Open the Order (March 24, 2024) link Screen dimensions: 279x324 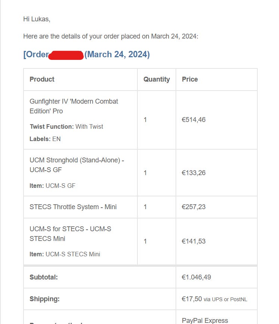[x=117, y=55]
